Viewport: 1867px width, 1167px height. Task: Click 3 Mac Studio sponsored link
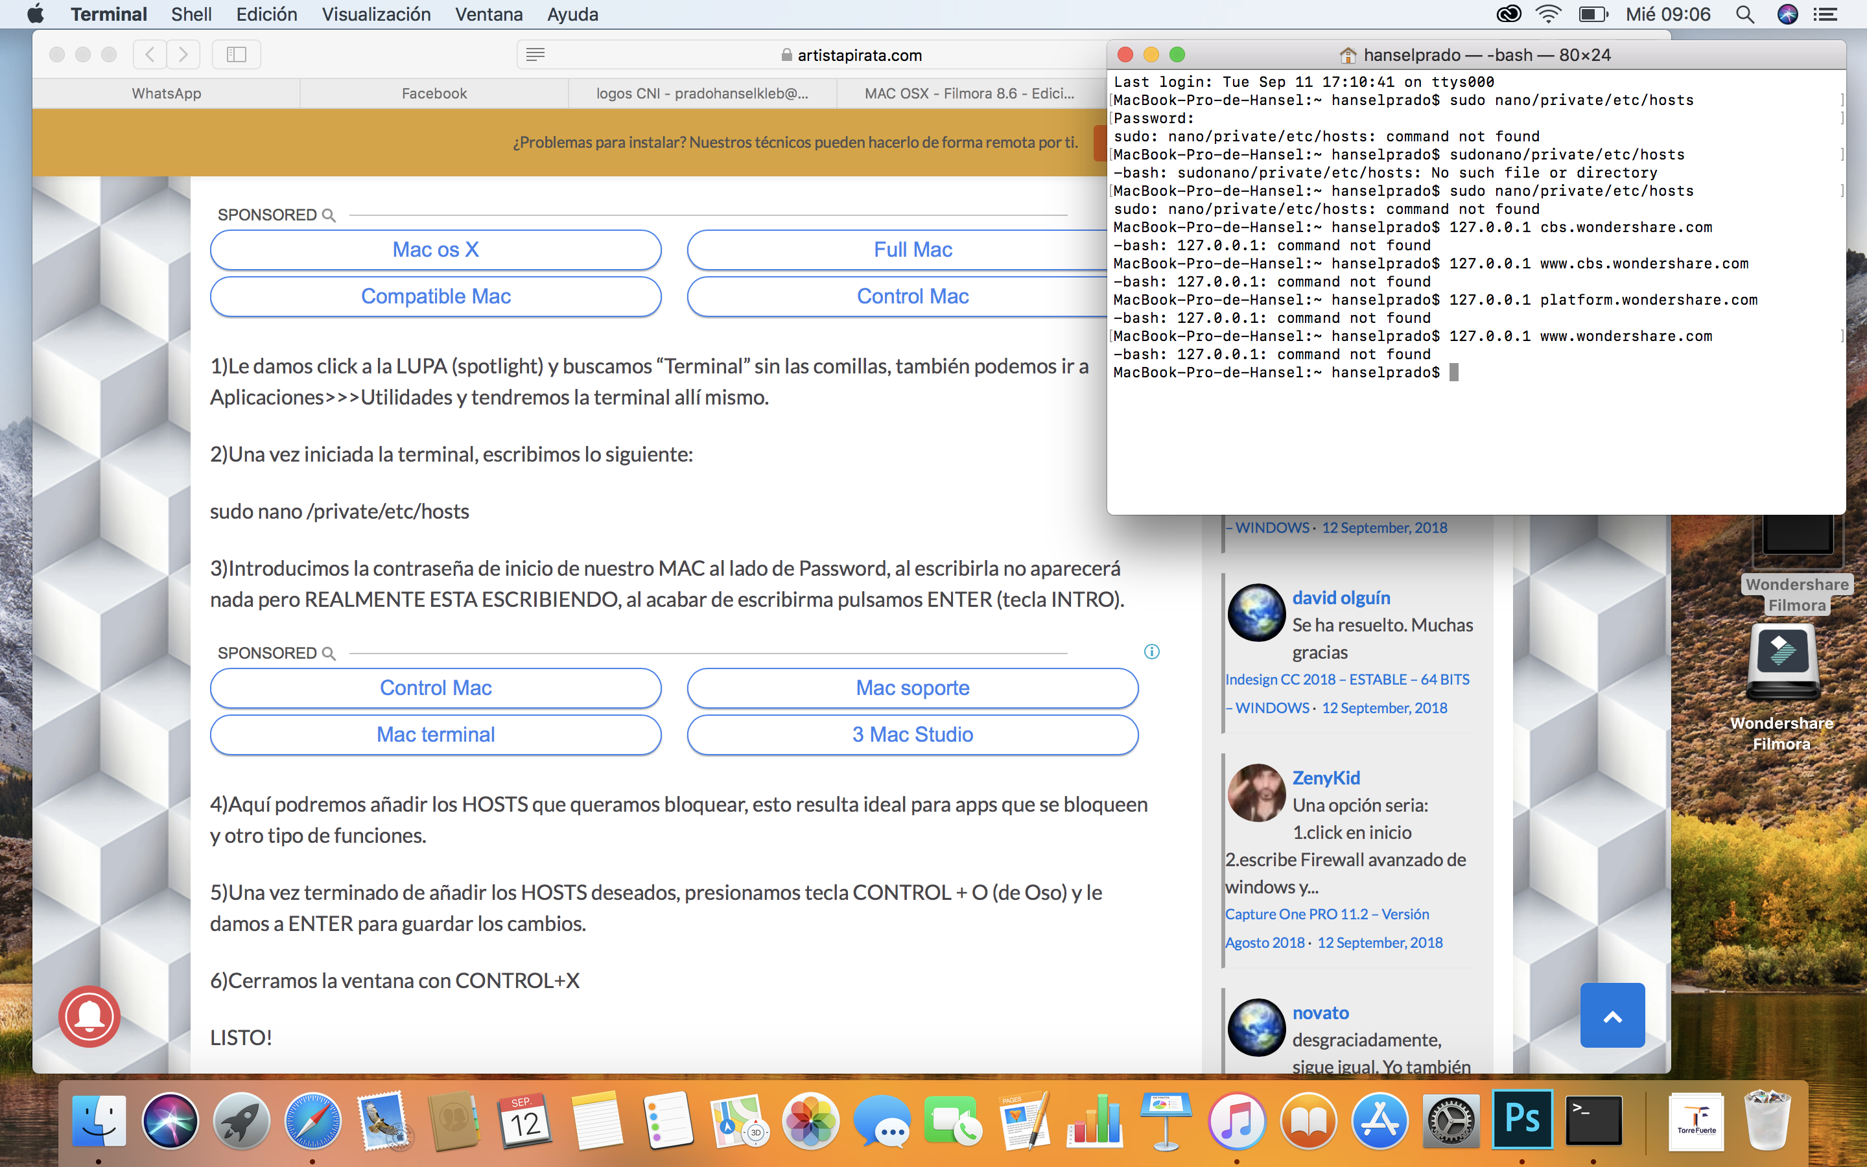pos(913,735)
